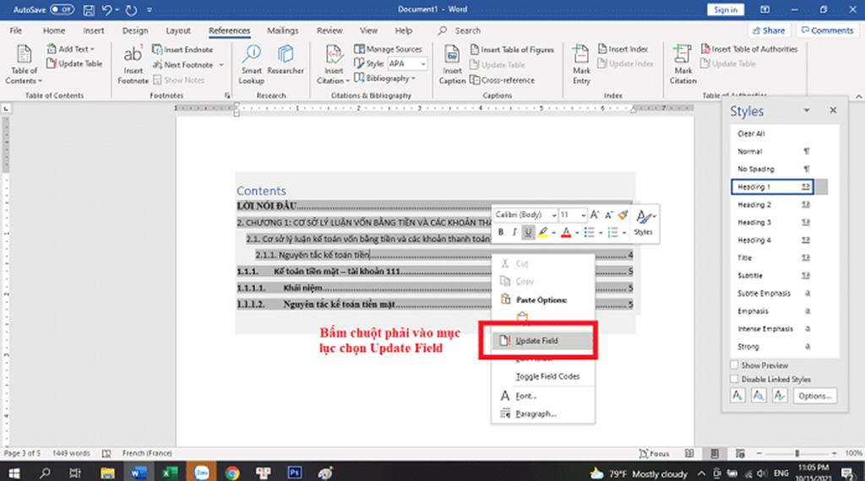
Task: Apply Underline from the mini toolbar
Action: [x=528, y=233]
